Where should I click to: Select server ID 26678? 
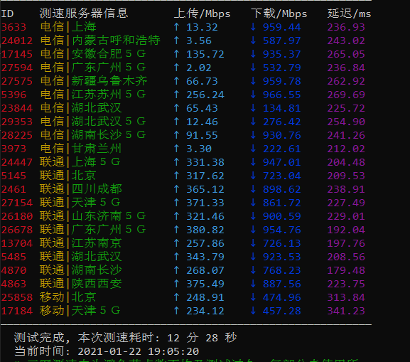pyautogui.click(x=17, y=230)
